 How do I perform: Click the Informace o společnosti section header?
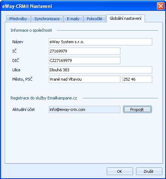point(31,30)
